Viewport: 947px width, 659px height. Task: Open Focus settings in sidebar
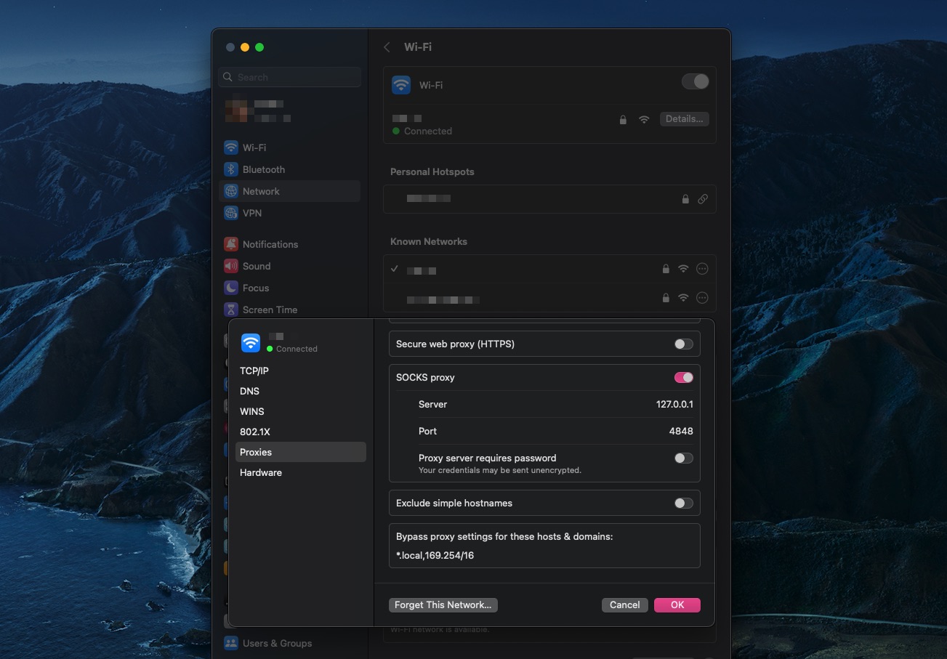[x=255, y=288]
